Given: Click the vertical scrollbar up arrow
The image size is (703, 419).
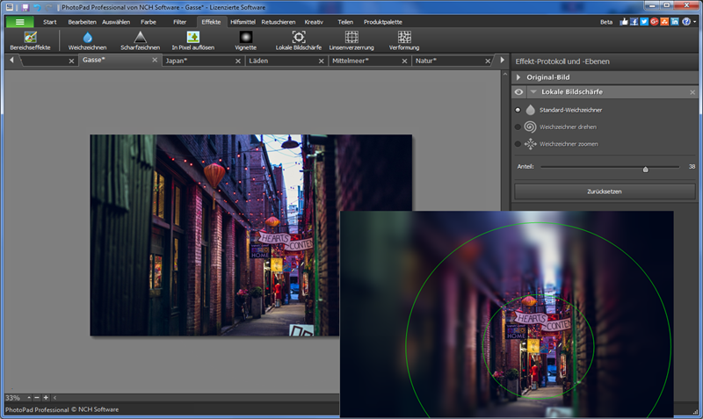Looking at the screenshot, I should [x=504, y=74].
